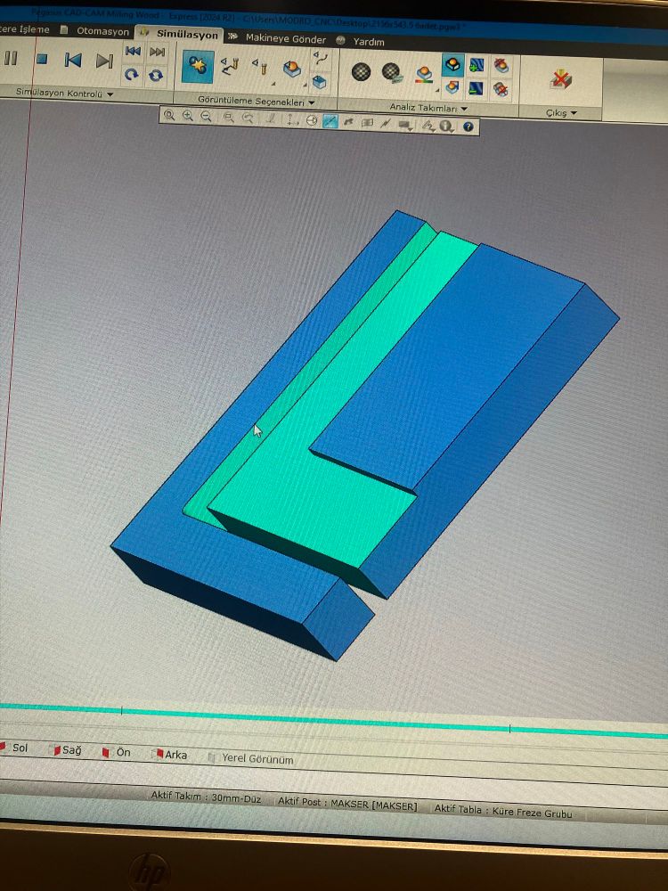This screenshot has width=668, height=891.
Task: Click the axis measure icon in view toolbar
Action: click(x=291, y=119)
